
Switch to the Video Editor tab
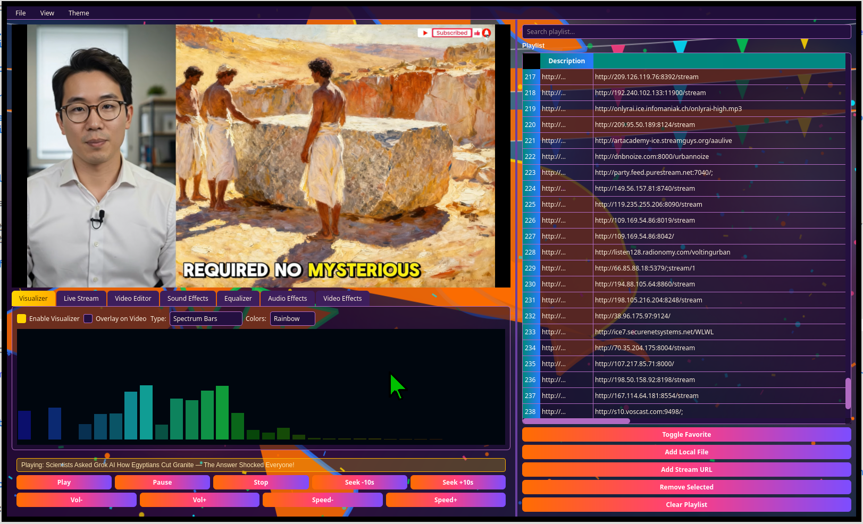click(x=133, y=299)
